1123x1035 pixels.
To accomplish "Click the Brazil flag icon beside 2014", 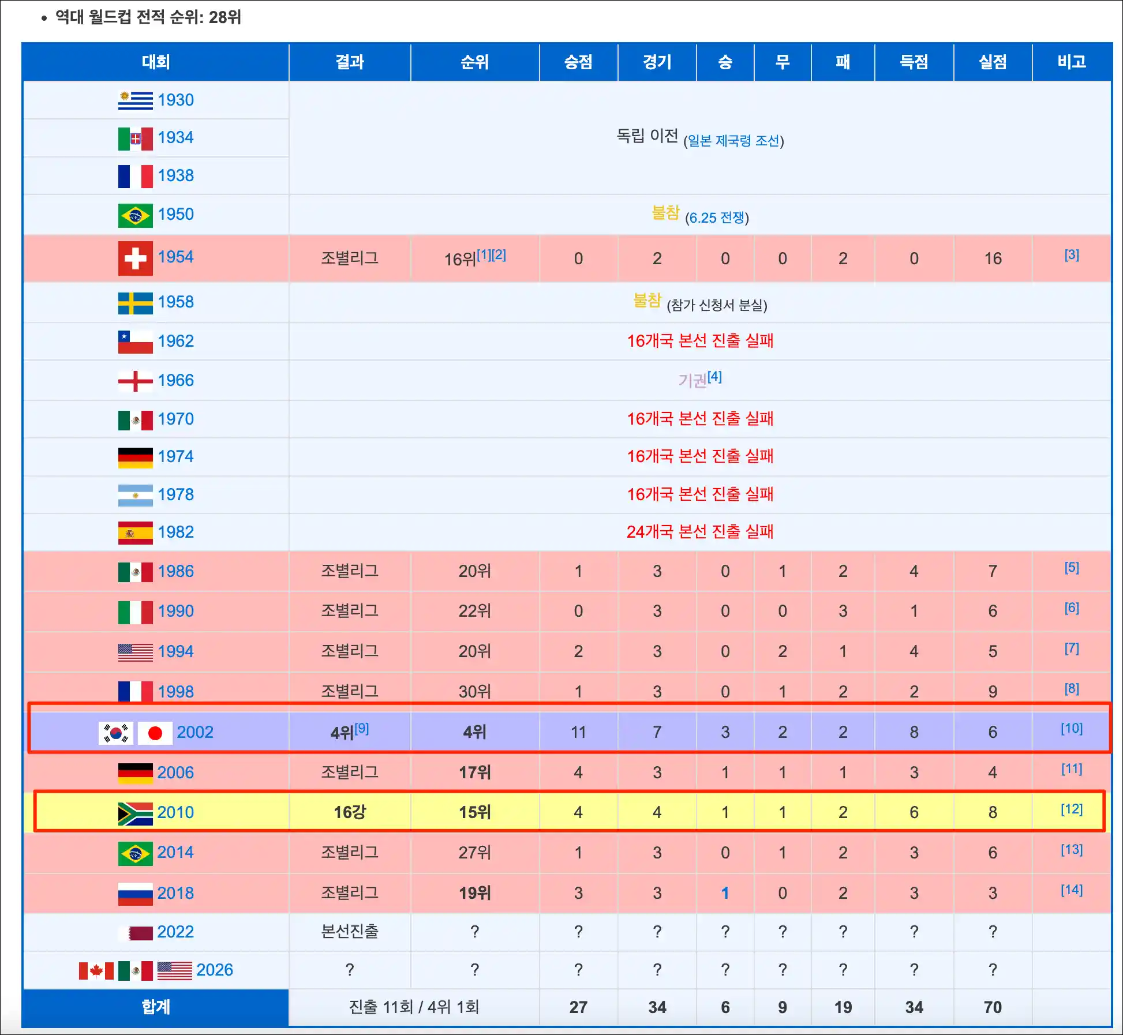I will click(135, 853).
